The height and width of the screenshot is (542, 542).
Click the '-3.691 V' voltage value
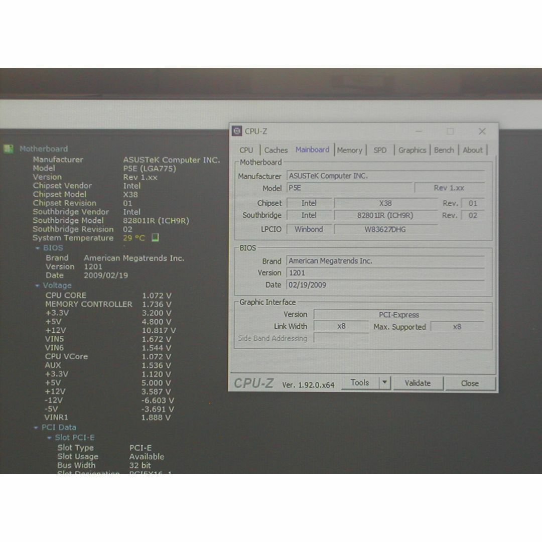pyautogui.click(x=158, y=410)
